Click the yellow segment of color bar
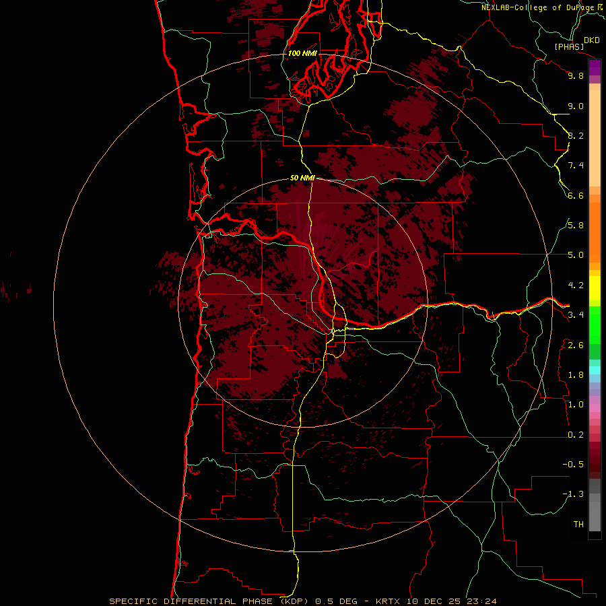 coord(595,288)
